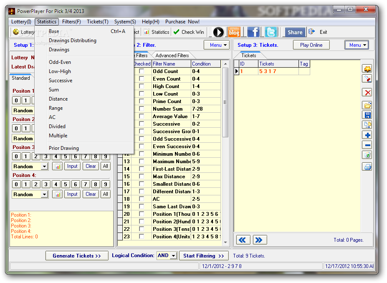Open the Position 4 Random dropdown
This screenshot has height=283, width=387.
tap(44, 195)
